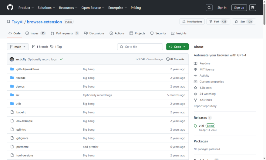Click the Sign in link
Viewport: 266px width, 160px height.
222,8
